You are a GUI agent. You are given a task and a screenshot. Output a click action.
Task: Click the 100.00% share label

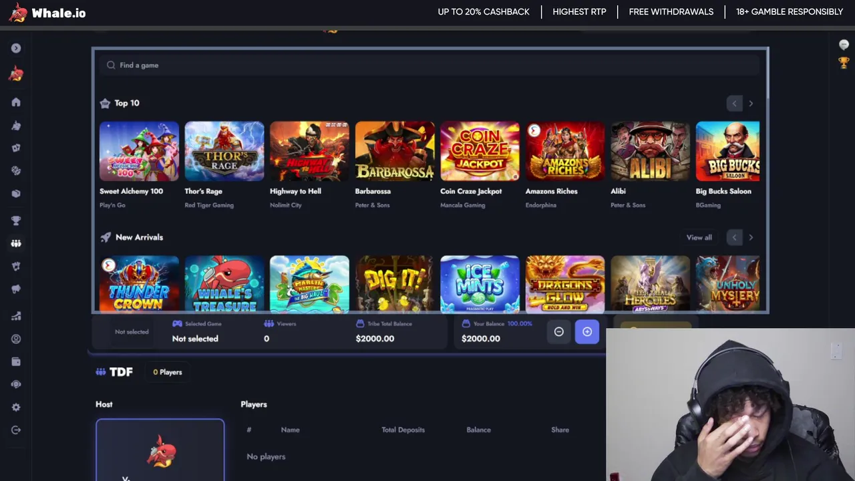coord(520,323)
